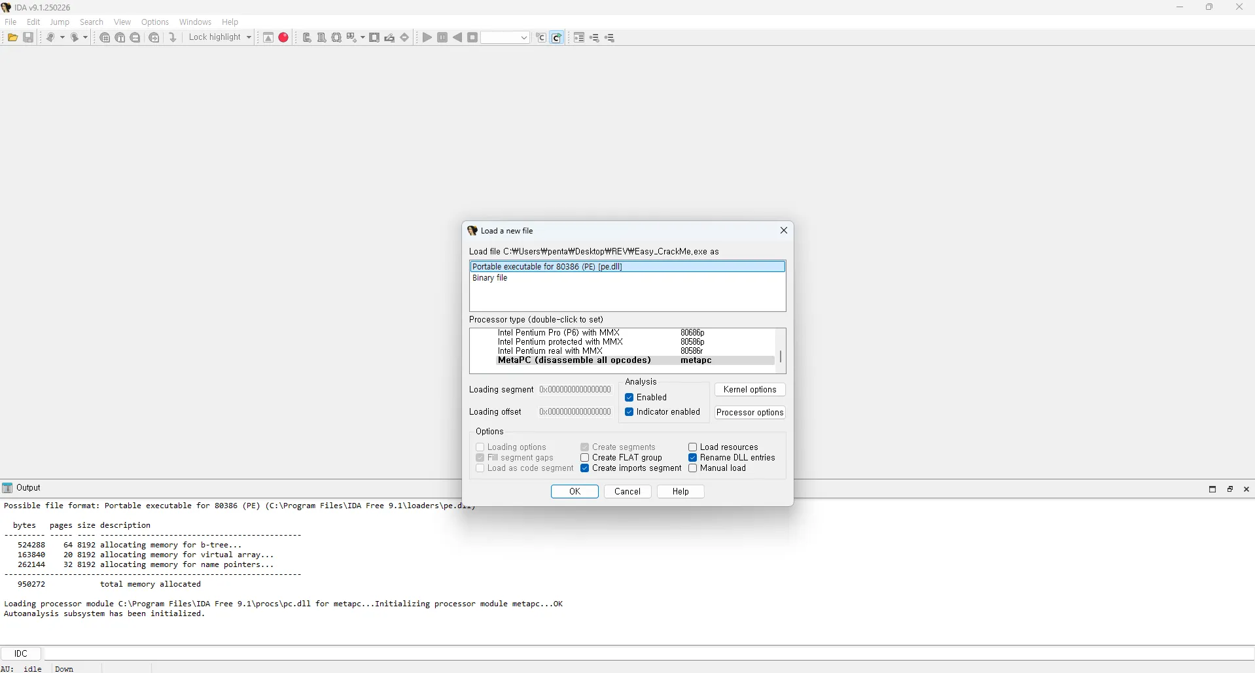Viewport: 1255px width, 673px height.
Task: Select the Binary file loader option
Action: click(627, 279)
